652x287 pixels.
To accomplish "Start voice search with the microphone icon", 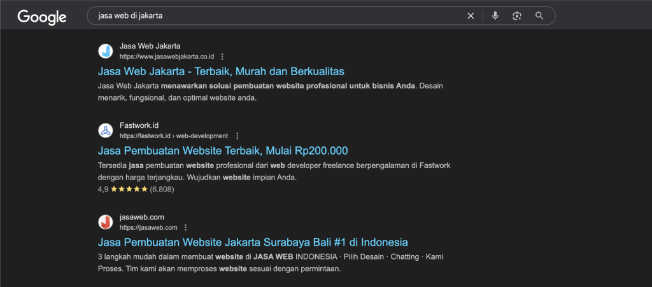I will pyautogui.click(x=495, y=16).
